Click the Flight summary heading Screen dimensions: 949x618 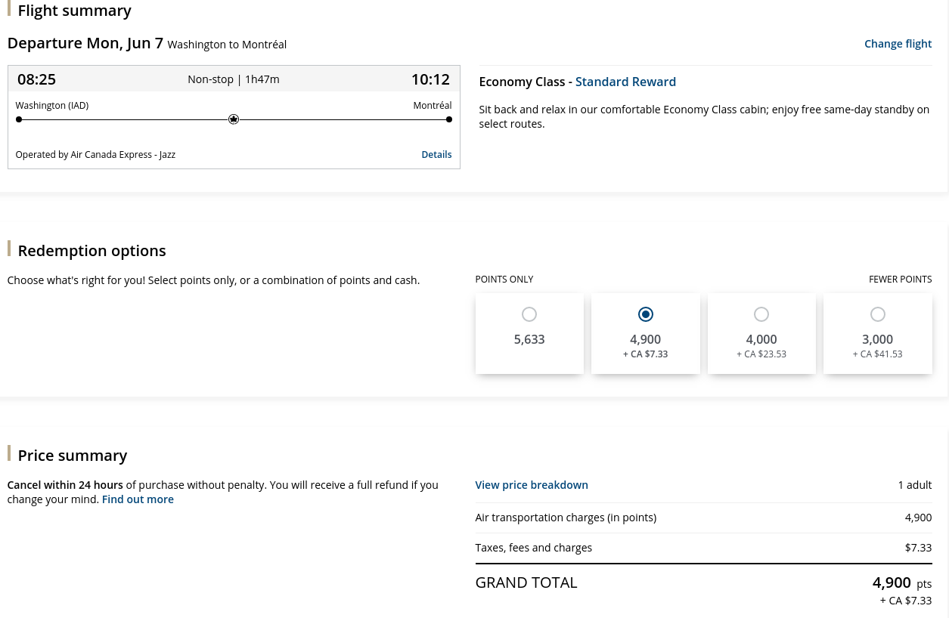coord(74,11)
